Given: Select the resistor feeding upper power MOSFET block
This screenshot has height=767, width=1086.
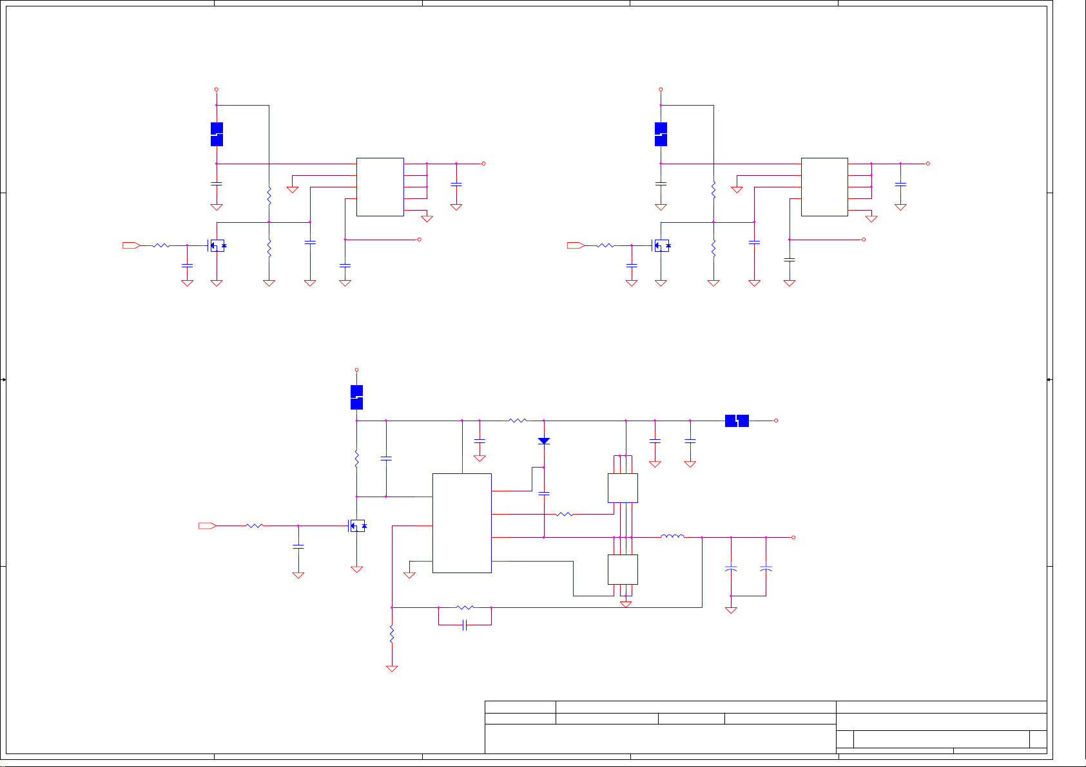Looking at the screenshot, I should (565, 514).
